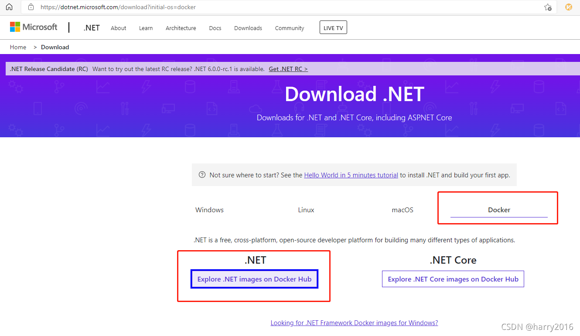The height and width of the screenshot is (336, 580).
Task: Click the address bar URL
Action: [x=118, y=7]
